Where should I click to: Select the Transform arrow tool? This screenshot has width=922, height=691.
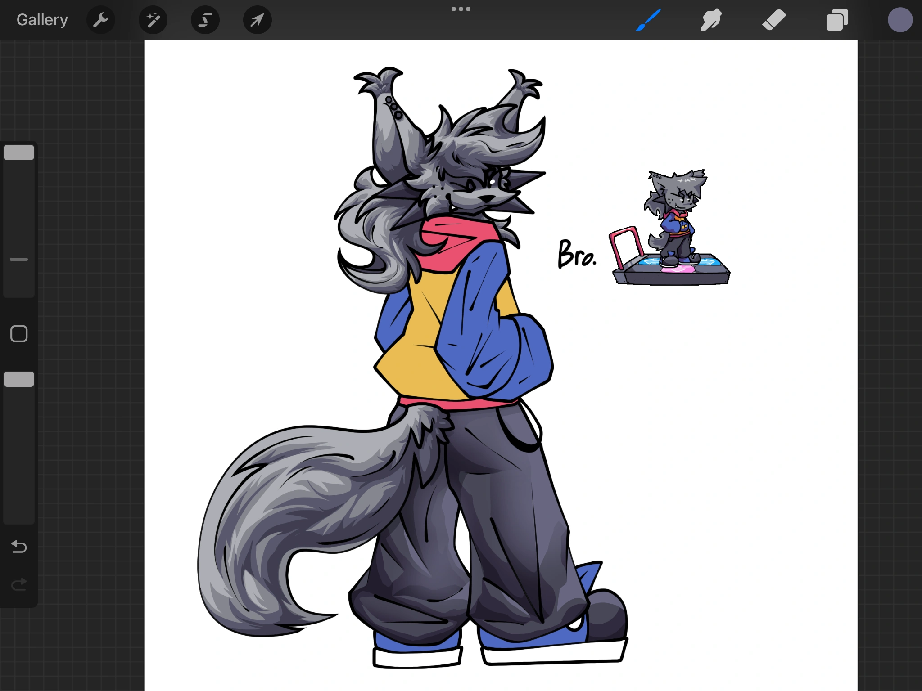tap(257, 19)
